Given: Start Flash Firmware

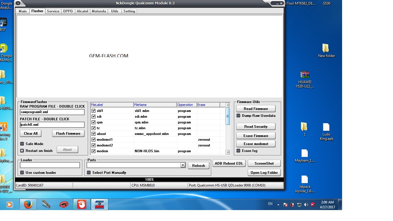Looking at the screenshot, I should pyautogui.click(x=68, y=134).
